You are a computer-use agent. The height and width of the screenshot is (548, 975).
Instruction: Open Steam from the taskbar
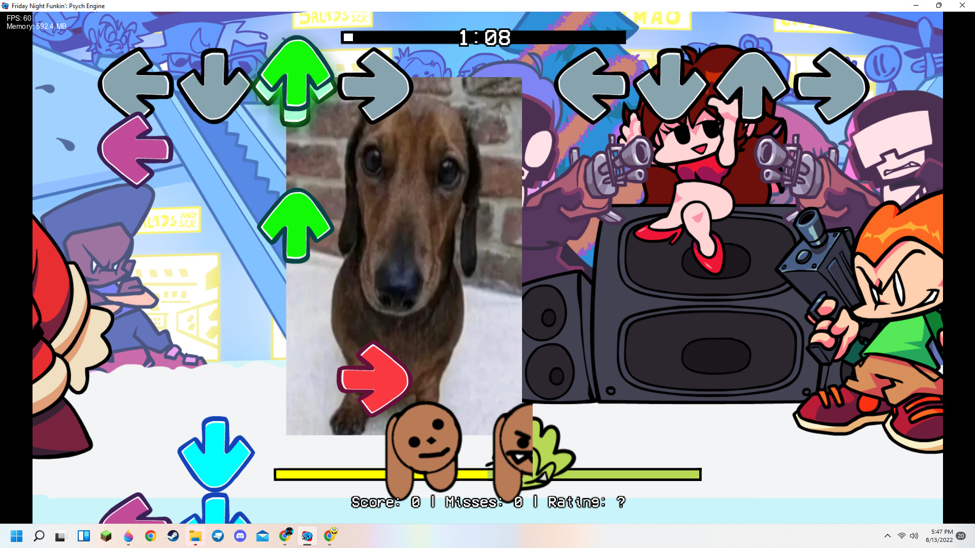coord(173,536)
